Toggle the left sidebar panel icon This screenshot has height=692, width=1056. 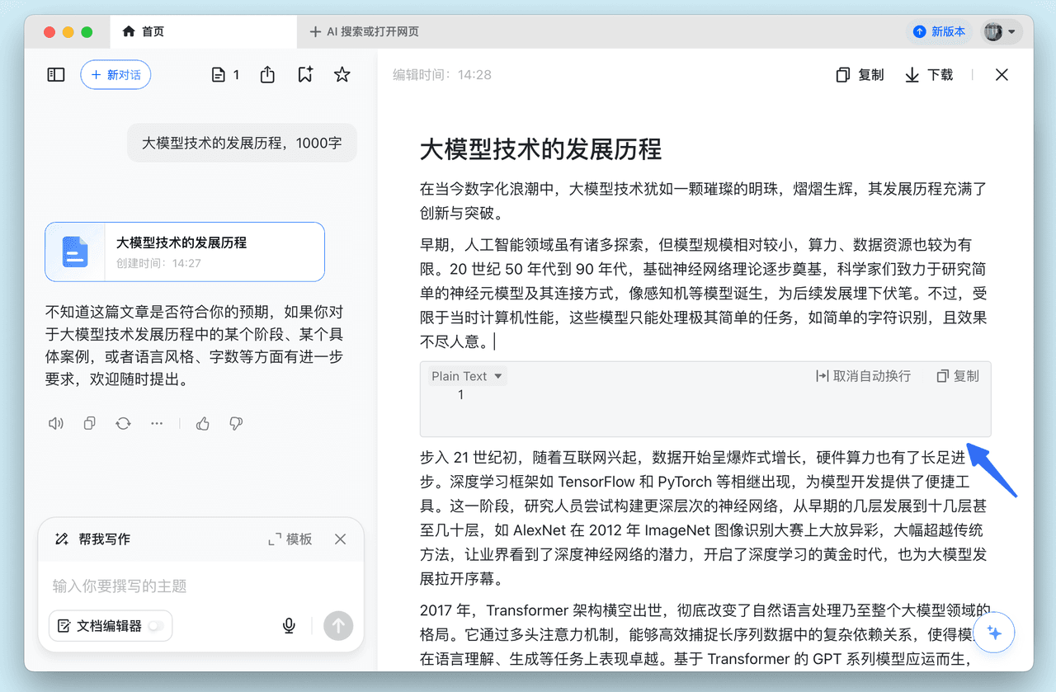pos(56,75)
